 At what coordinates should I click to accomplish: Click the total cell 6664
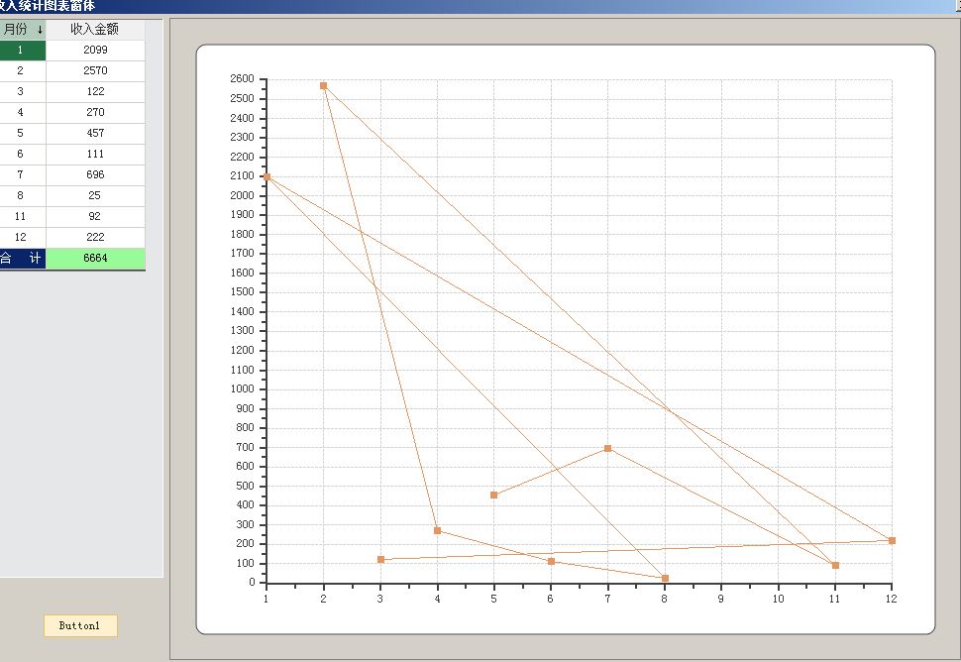coord(96,259)
